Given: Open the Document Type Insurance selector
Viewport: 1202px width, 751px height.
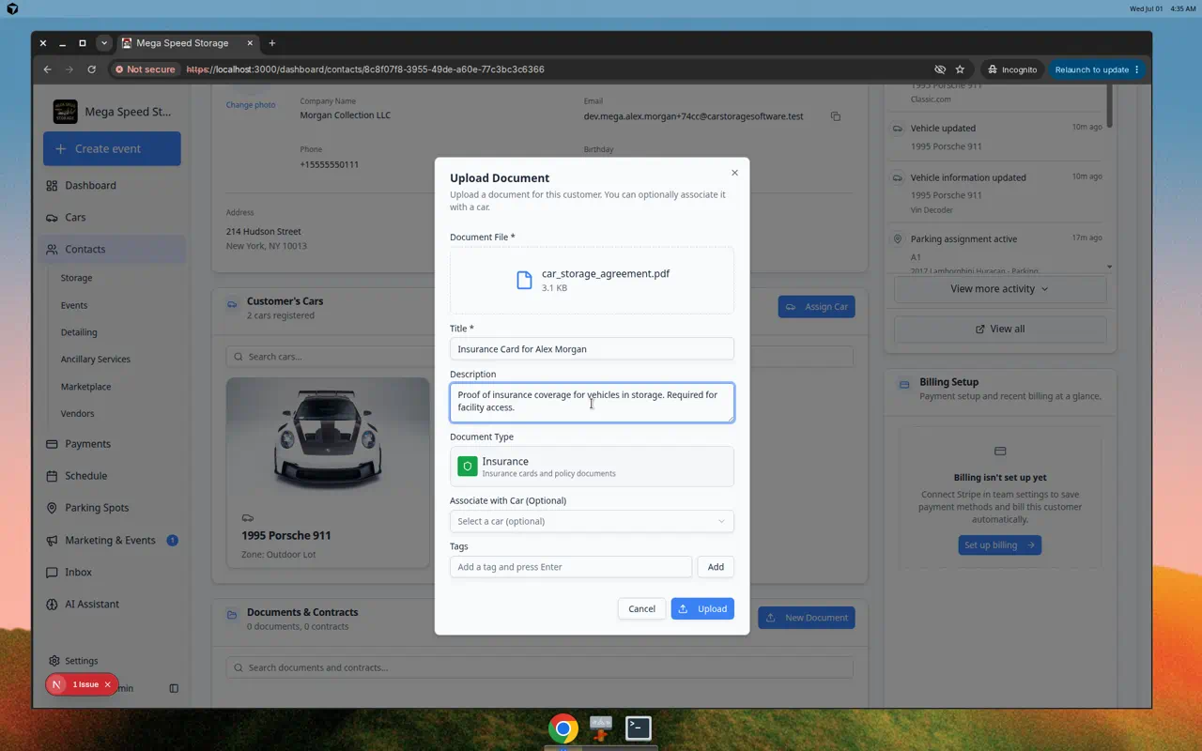Looking at the screenshot, I should [x=592, y=467].
